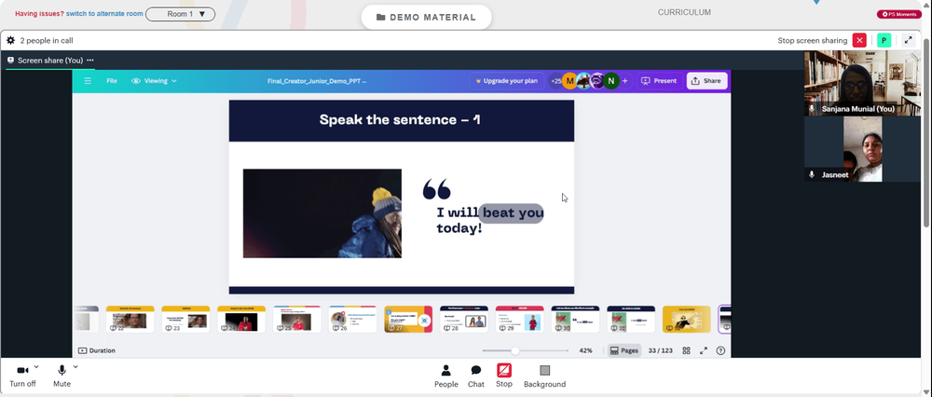This screenshot has height=397, width=932.
Task: Click the Duration button
Action: click(x=97, y=350)
